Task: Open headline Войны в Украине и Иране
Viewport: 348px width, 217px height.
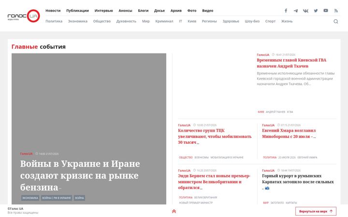Action: coord(80,176)
